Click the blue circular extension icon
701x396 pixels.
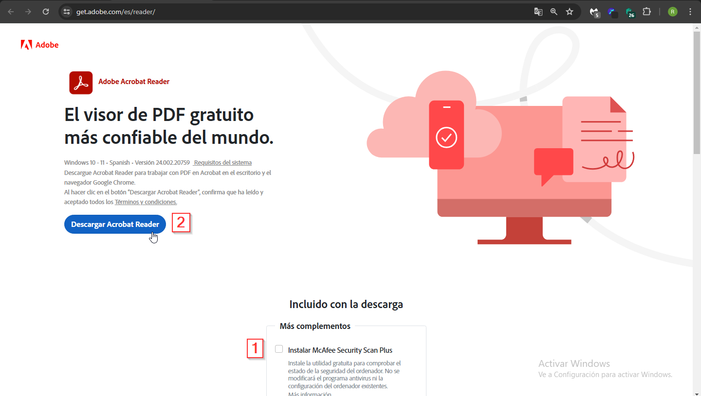612,12
